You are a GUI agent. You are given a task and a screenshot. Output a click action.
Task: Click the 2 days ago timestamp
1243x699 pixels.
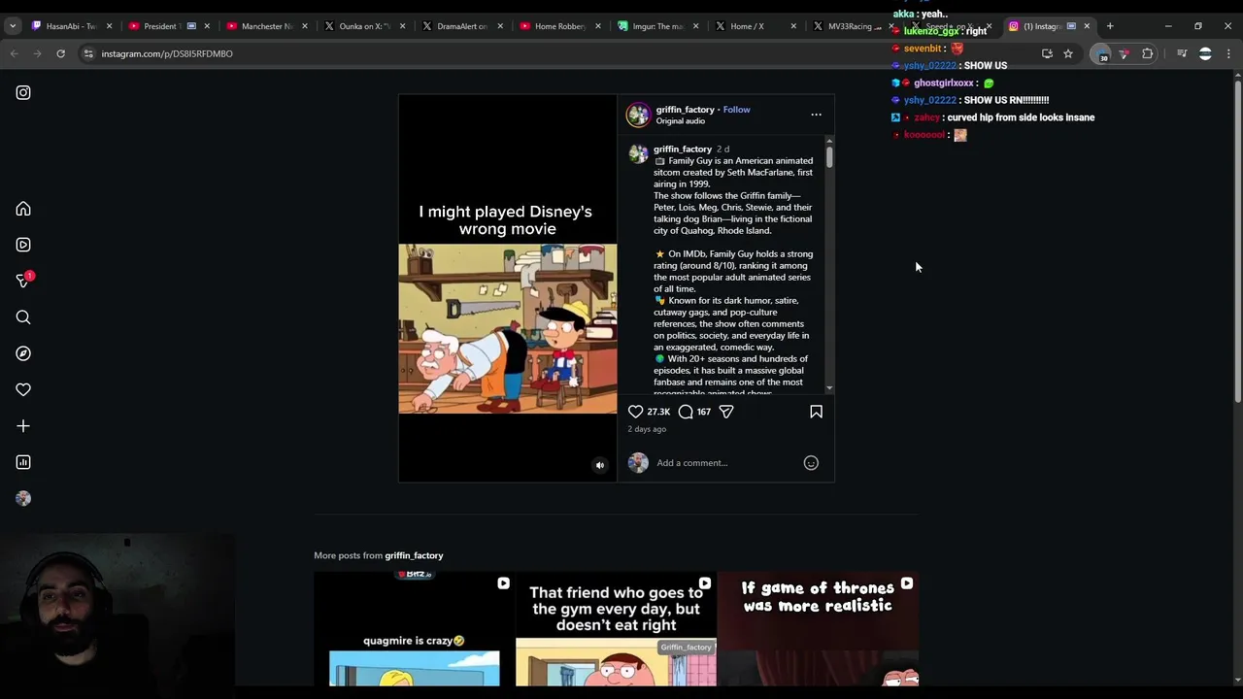coord(647,429)
